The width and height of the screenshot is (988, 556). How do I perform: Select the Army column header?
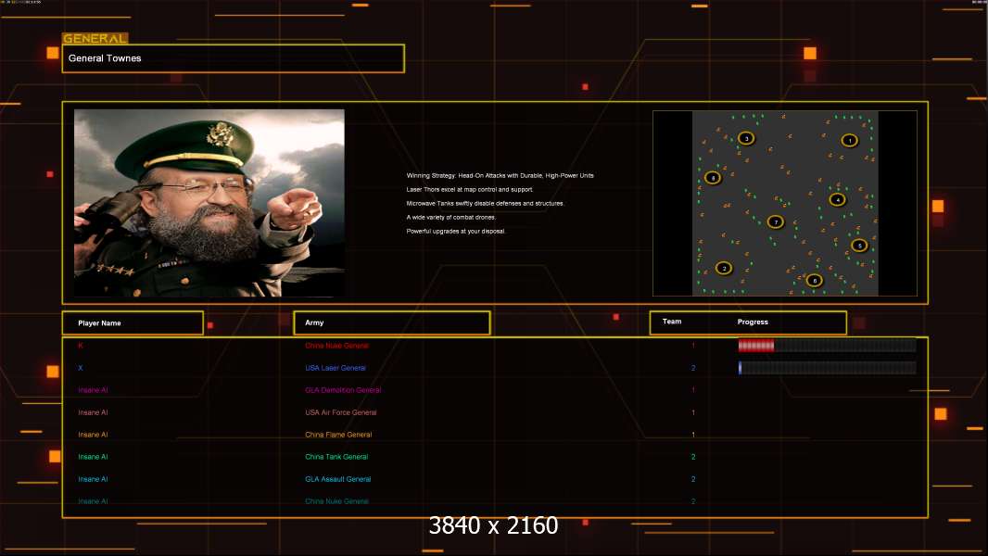point(392,322)
